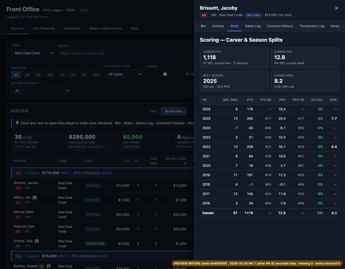This screenshot has width=345, height=269.
Task: Select the QB position filter
Action: tap(27, 75)
